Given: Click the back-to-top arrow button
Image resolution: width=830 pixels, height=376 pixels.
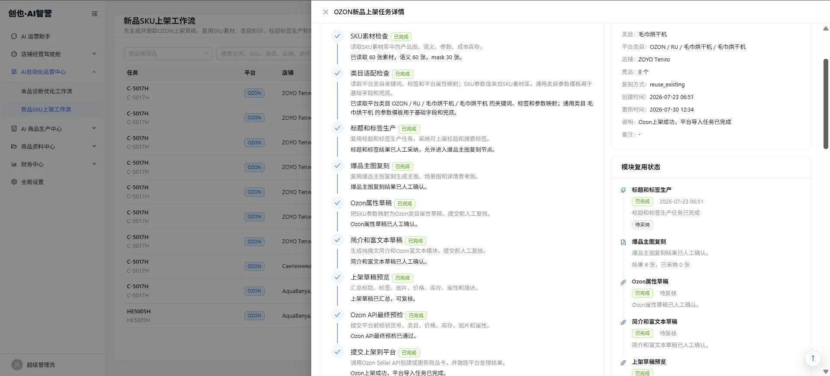Looking at the screenshot, I should [813, 358].
